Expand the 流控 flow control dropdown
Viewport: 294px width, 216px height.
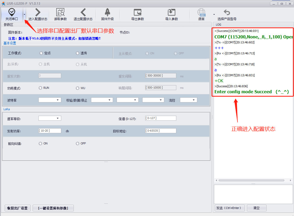coord(188,100)
